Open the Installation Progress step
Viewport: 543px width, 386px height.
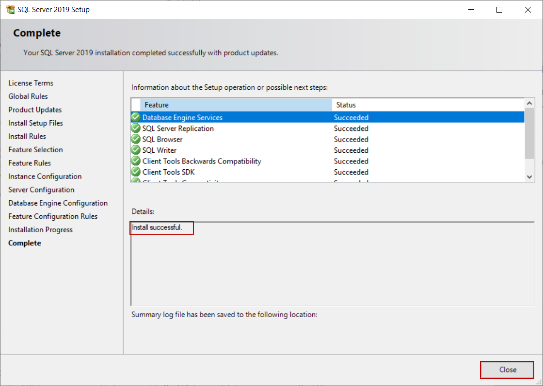tap(40, 229)
